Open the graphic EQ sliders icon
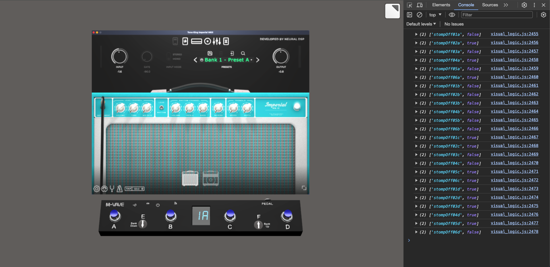 217,41
